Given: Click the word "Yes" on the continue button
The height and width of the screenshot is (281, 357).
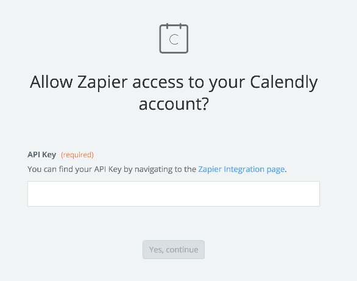Looking at the screenshot, I should pyautogui.click(x=156, y=249).
